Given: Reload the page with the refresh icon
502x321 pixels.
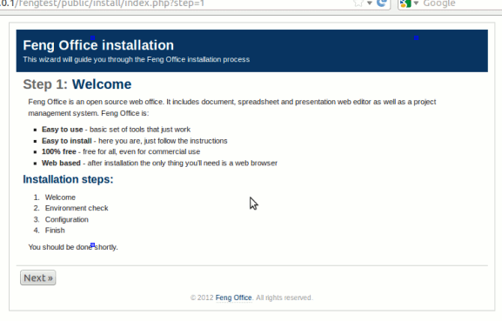Looking at the screenshot, I should point(382,3).
